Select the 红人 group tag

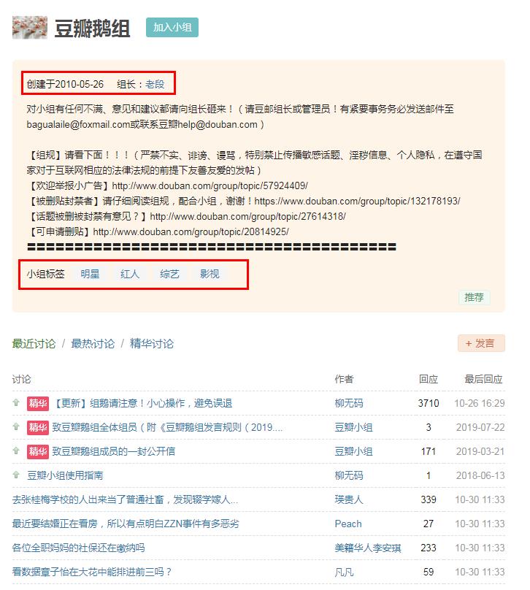coord(130,274)
